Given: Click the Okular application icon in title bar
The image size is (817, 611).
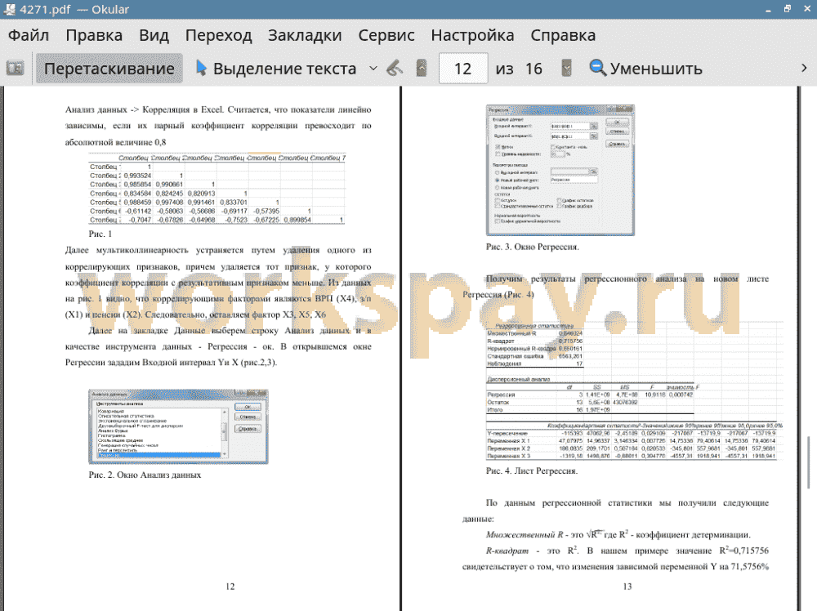Looking at the screenshot, I should pyautogui.click(x=9, y=9).
